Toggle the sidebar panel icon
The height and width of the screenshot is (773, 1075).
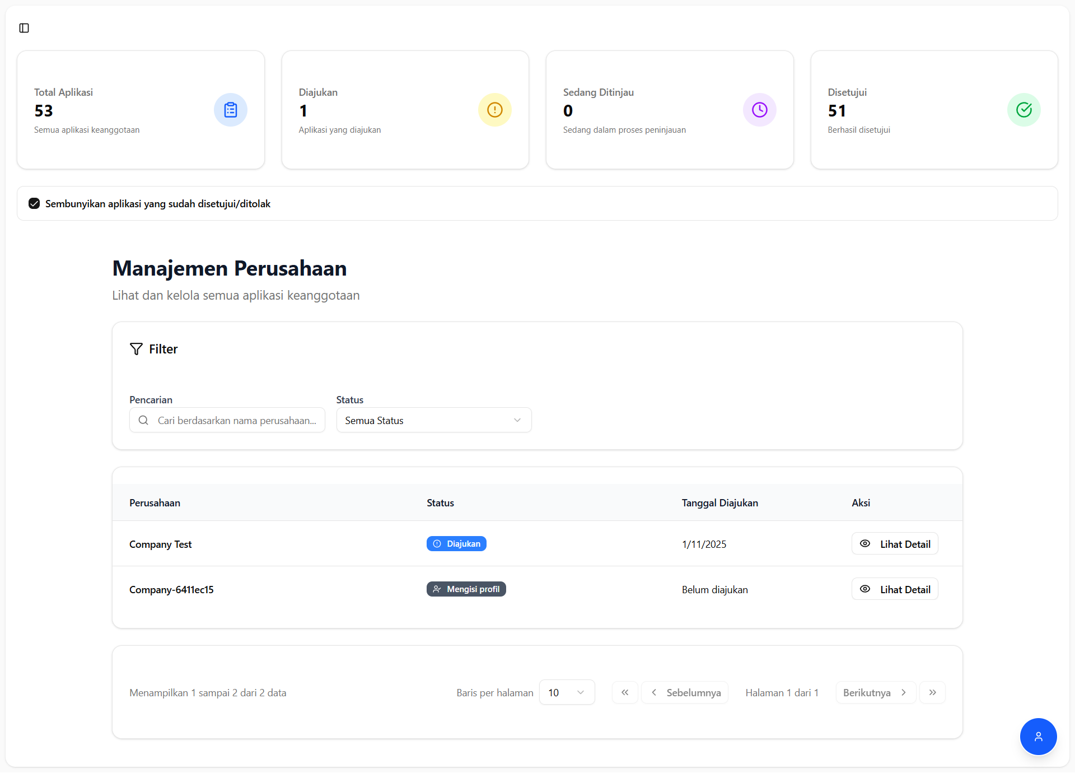(x=24, y=28)
